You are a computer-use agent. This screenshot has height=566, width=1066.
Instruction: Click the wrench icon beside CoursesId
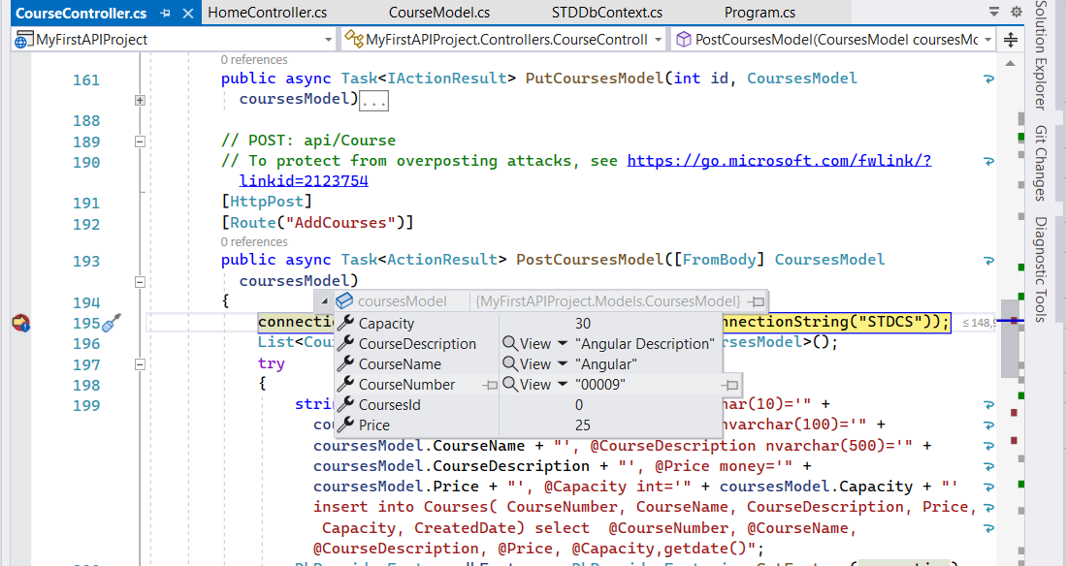click(346, 404)
